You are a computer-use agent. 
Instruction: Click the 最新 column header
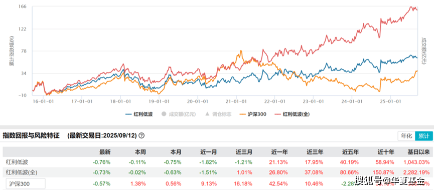105,151
